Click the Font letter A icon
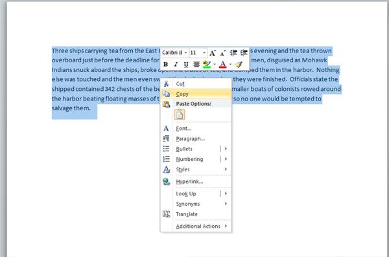 (x=166, y=128)
